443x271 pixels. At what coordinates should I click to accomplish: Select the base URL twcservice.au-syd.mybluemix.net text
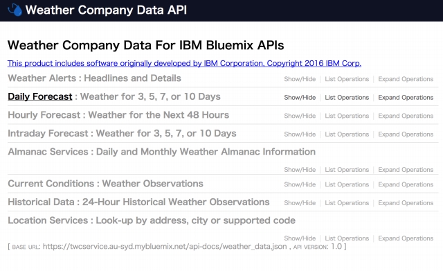[165, 246]
